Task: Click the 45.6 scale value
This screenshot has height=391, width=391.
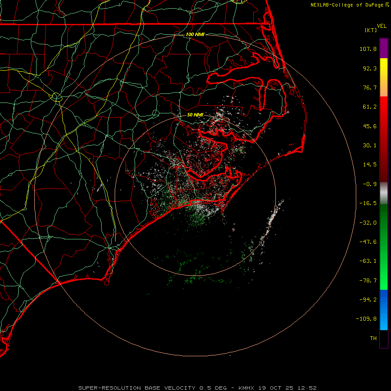Action: click(370, 126)
